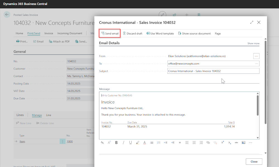The height and width of the screenshot is (167, 279).
Task: Increase paragraph indent
Action: tap(173, 143)
